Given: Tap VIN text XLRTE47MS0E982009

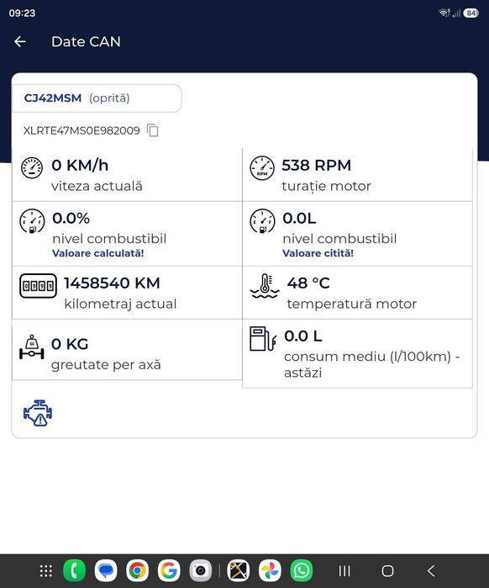Looking at the screenshot, I should click(x=81, y=130).
